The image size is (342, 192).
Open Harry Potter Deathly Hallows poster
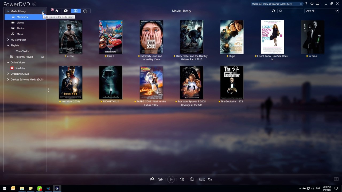pyautogui.click(x=192, y=37)
